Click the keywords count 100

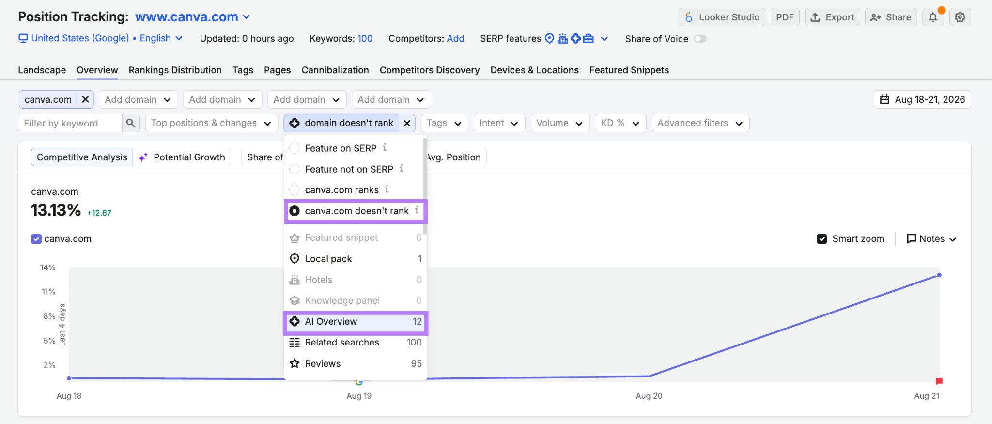click(x=365, y=38)
